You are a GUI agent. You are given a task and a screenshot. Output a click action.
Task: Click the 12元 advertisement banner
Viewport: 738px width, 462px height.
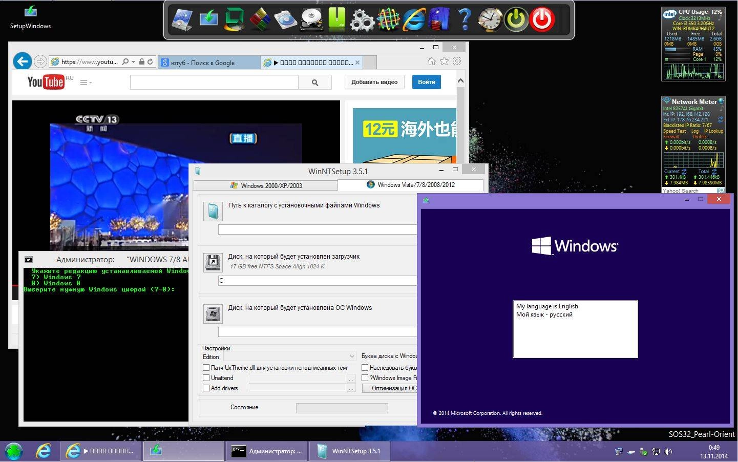pyautogui.click(x=405, y=135)
